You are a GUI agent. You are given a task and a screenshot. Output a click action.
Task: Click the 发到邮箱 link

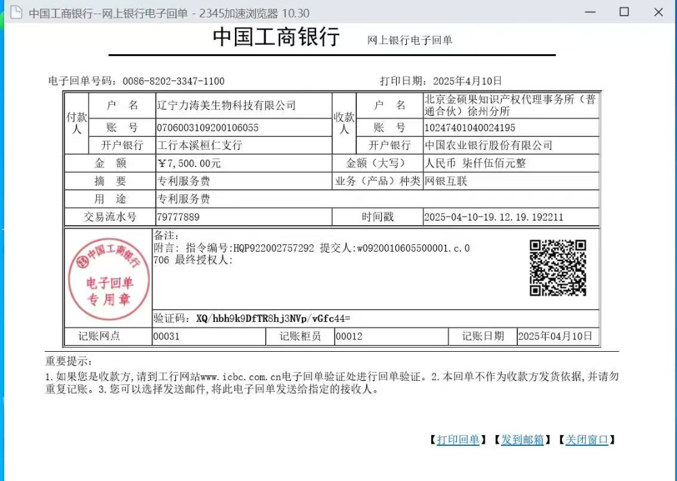tap(522, 440)
